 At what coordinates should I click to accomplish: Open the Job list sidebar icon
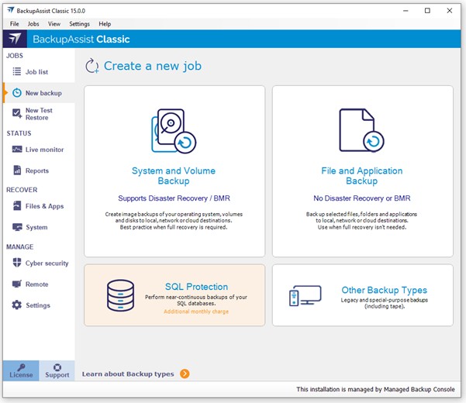pyautogui.click(x=16, y=72)
